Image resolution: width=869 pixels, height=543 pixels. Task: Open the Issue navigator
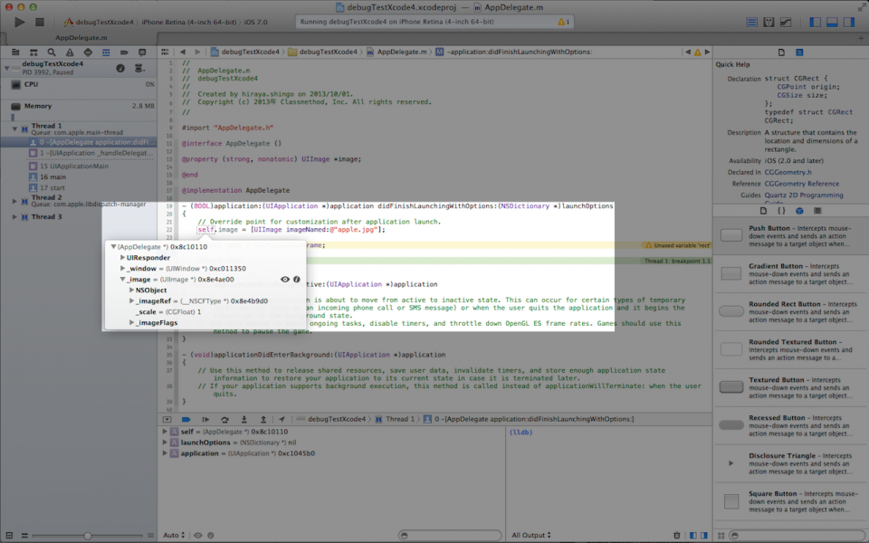[x=70, y=52]
